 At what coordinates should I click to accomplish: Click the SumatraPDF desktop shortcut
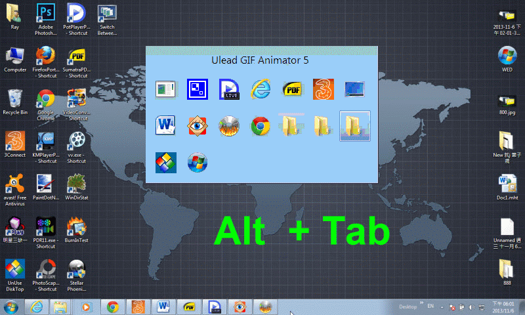[x=77, y=62]
